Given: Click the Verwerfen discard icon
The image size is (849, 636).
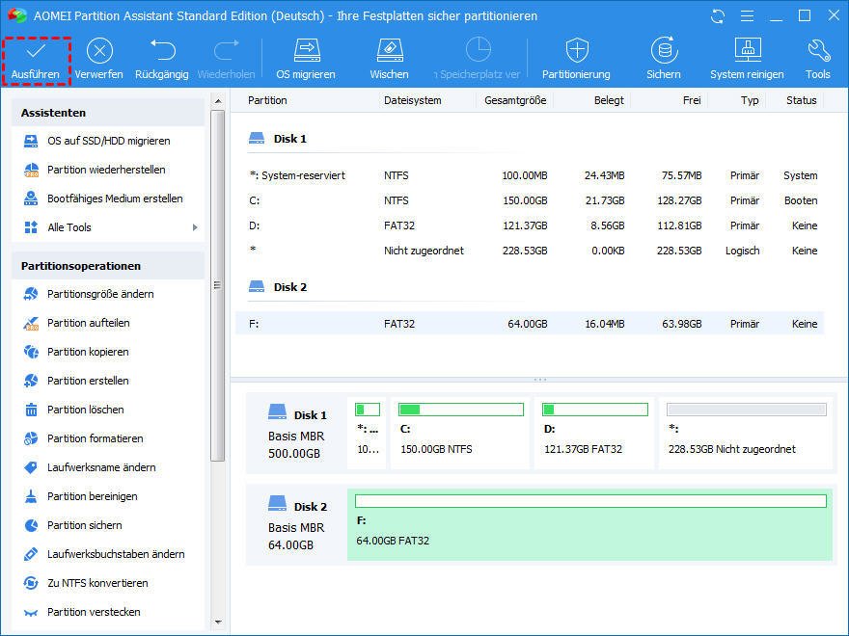Looking at the screenshot, I should (98, 51).
